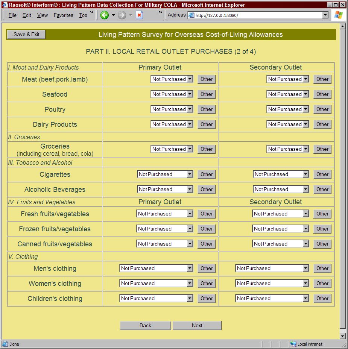Click Other for Alcoholic Beverages Secondary Outlet
The width and height of the screenshot is (348, 349).
coord(322,190)
